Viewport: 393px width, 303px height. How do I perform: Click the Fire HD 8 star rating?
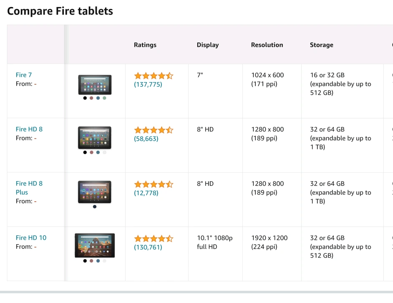(x=153, y=130)
